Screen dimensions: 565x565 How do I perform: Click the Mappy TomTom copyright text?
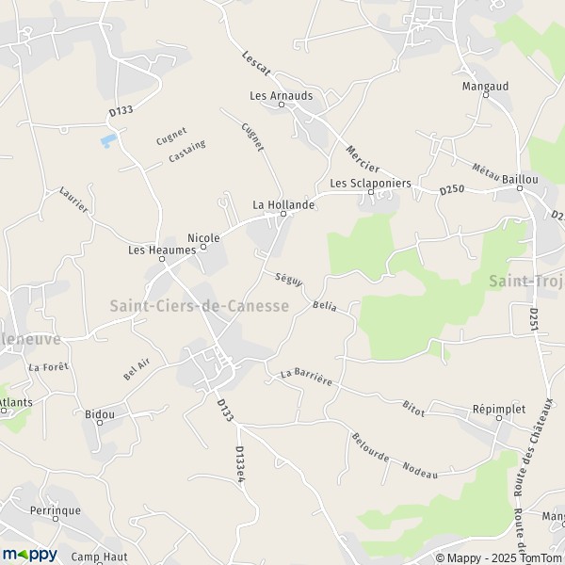500,558
